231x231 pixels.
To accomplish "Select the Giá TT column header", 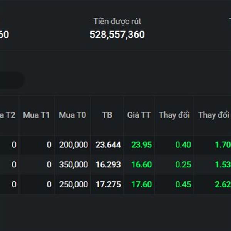I will pos(139,115).
